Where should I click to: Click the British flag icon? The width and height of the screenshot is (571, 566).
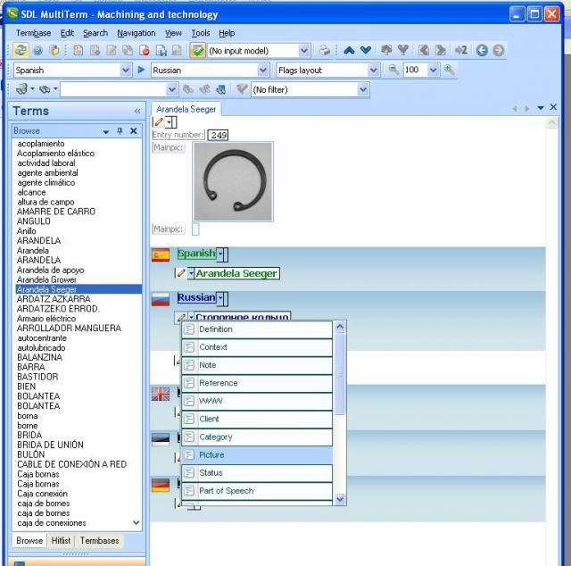[x=161, y=394]
